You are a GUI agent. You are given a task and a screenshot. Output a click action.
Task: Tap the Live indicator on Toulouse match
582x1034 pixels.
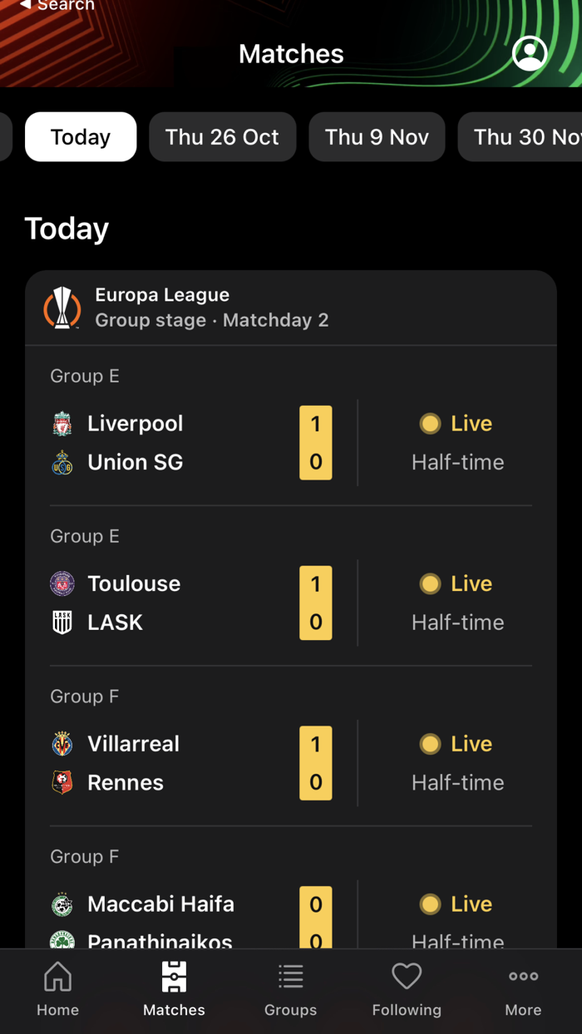point(456,583)
